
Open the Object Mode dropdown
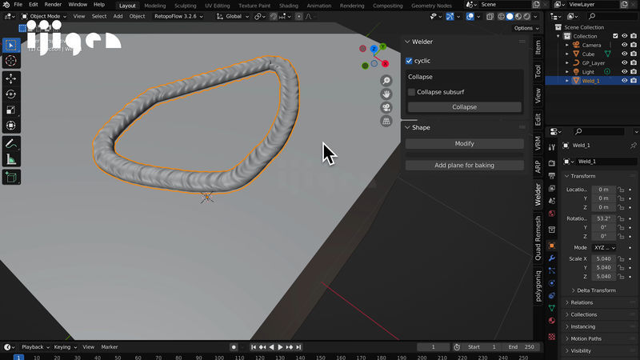point(44,16)
